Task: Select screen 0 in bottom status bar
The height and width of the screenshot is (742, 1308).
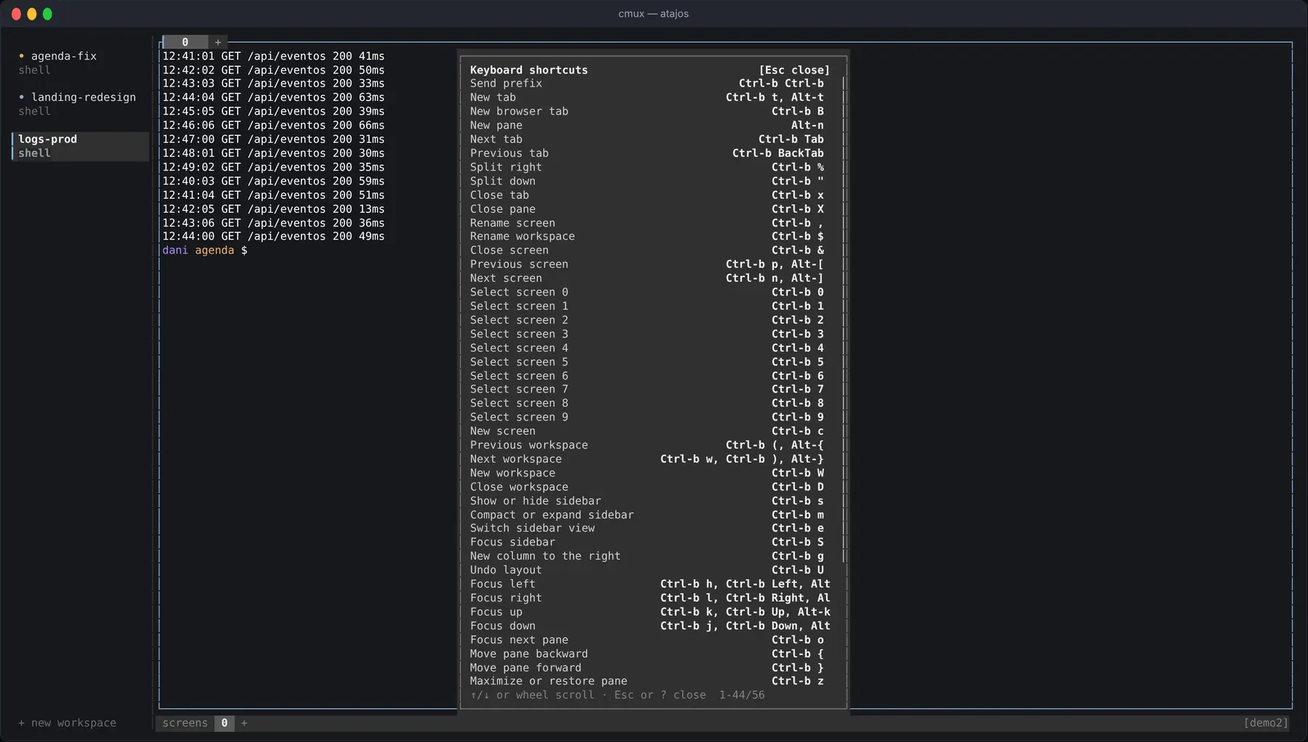Action: tap(225, 723)
